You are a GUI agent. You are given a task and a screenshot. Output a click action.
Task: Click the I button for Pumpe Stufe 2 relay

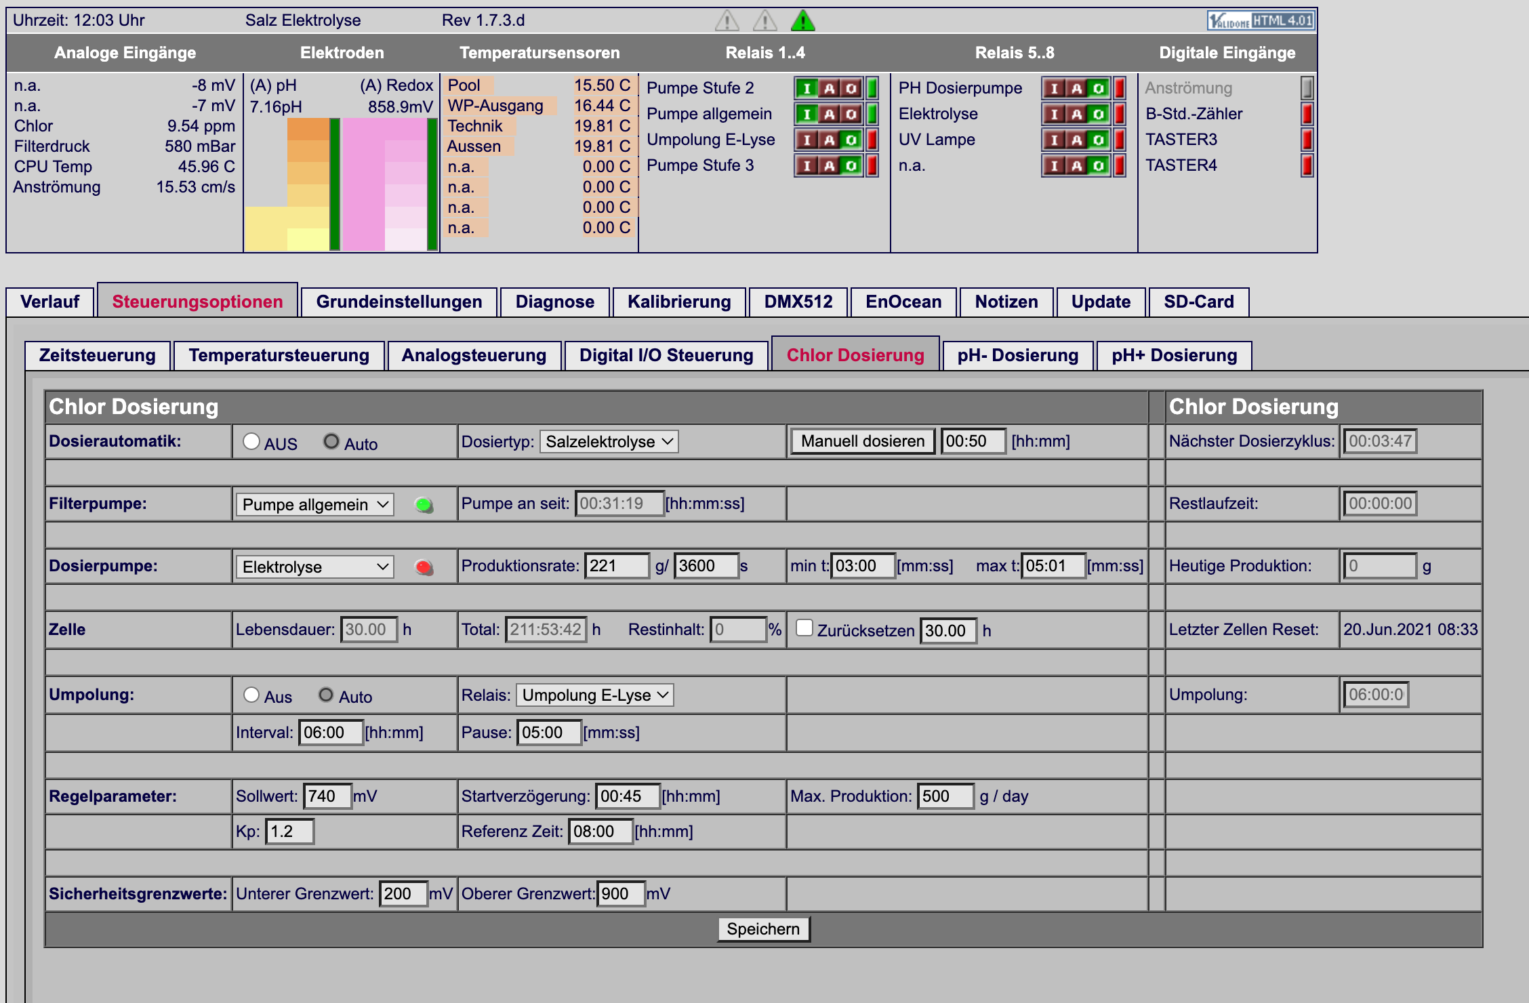[807, 88]
